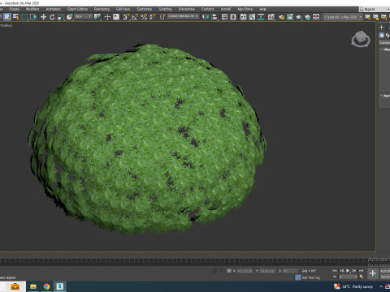Activate the Select and Place tool

[x=69, y=17]
